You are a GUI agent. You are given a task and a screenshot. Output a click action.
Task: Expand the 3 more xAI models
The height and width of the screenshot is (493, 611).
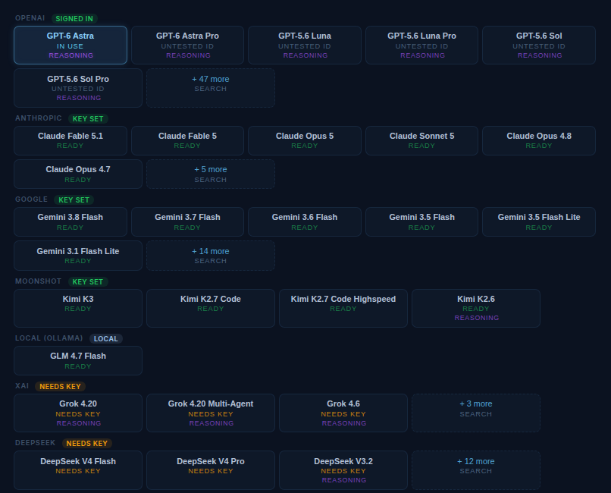pyautogui.click(x=476, y=413)
